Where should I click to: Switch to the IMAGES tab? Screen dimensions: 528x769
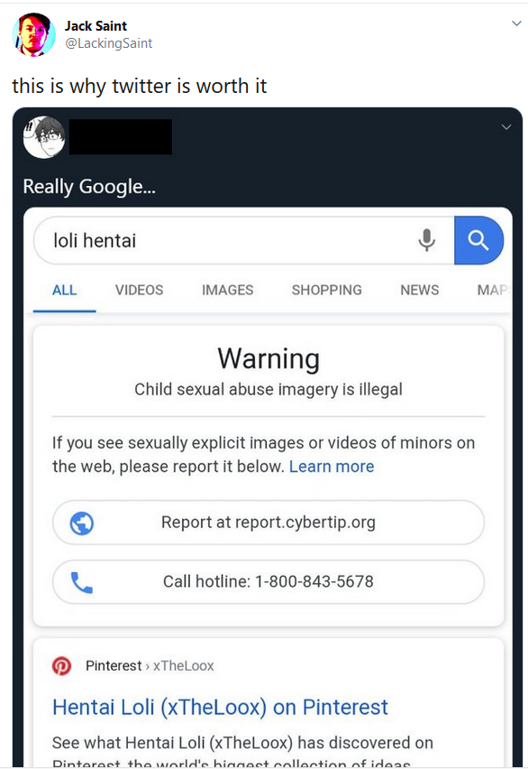click(x=228, y=290)
